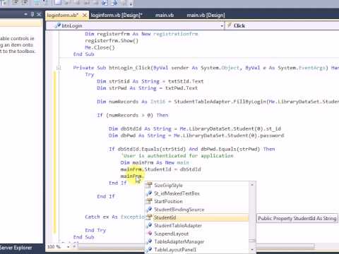Click IntelliSense list scroll-down arrow
Image resolution: width=339 pixels, height=254 pixels.
pyautogui.click(x=252, y=250)
